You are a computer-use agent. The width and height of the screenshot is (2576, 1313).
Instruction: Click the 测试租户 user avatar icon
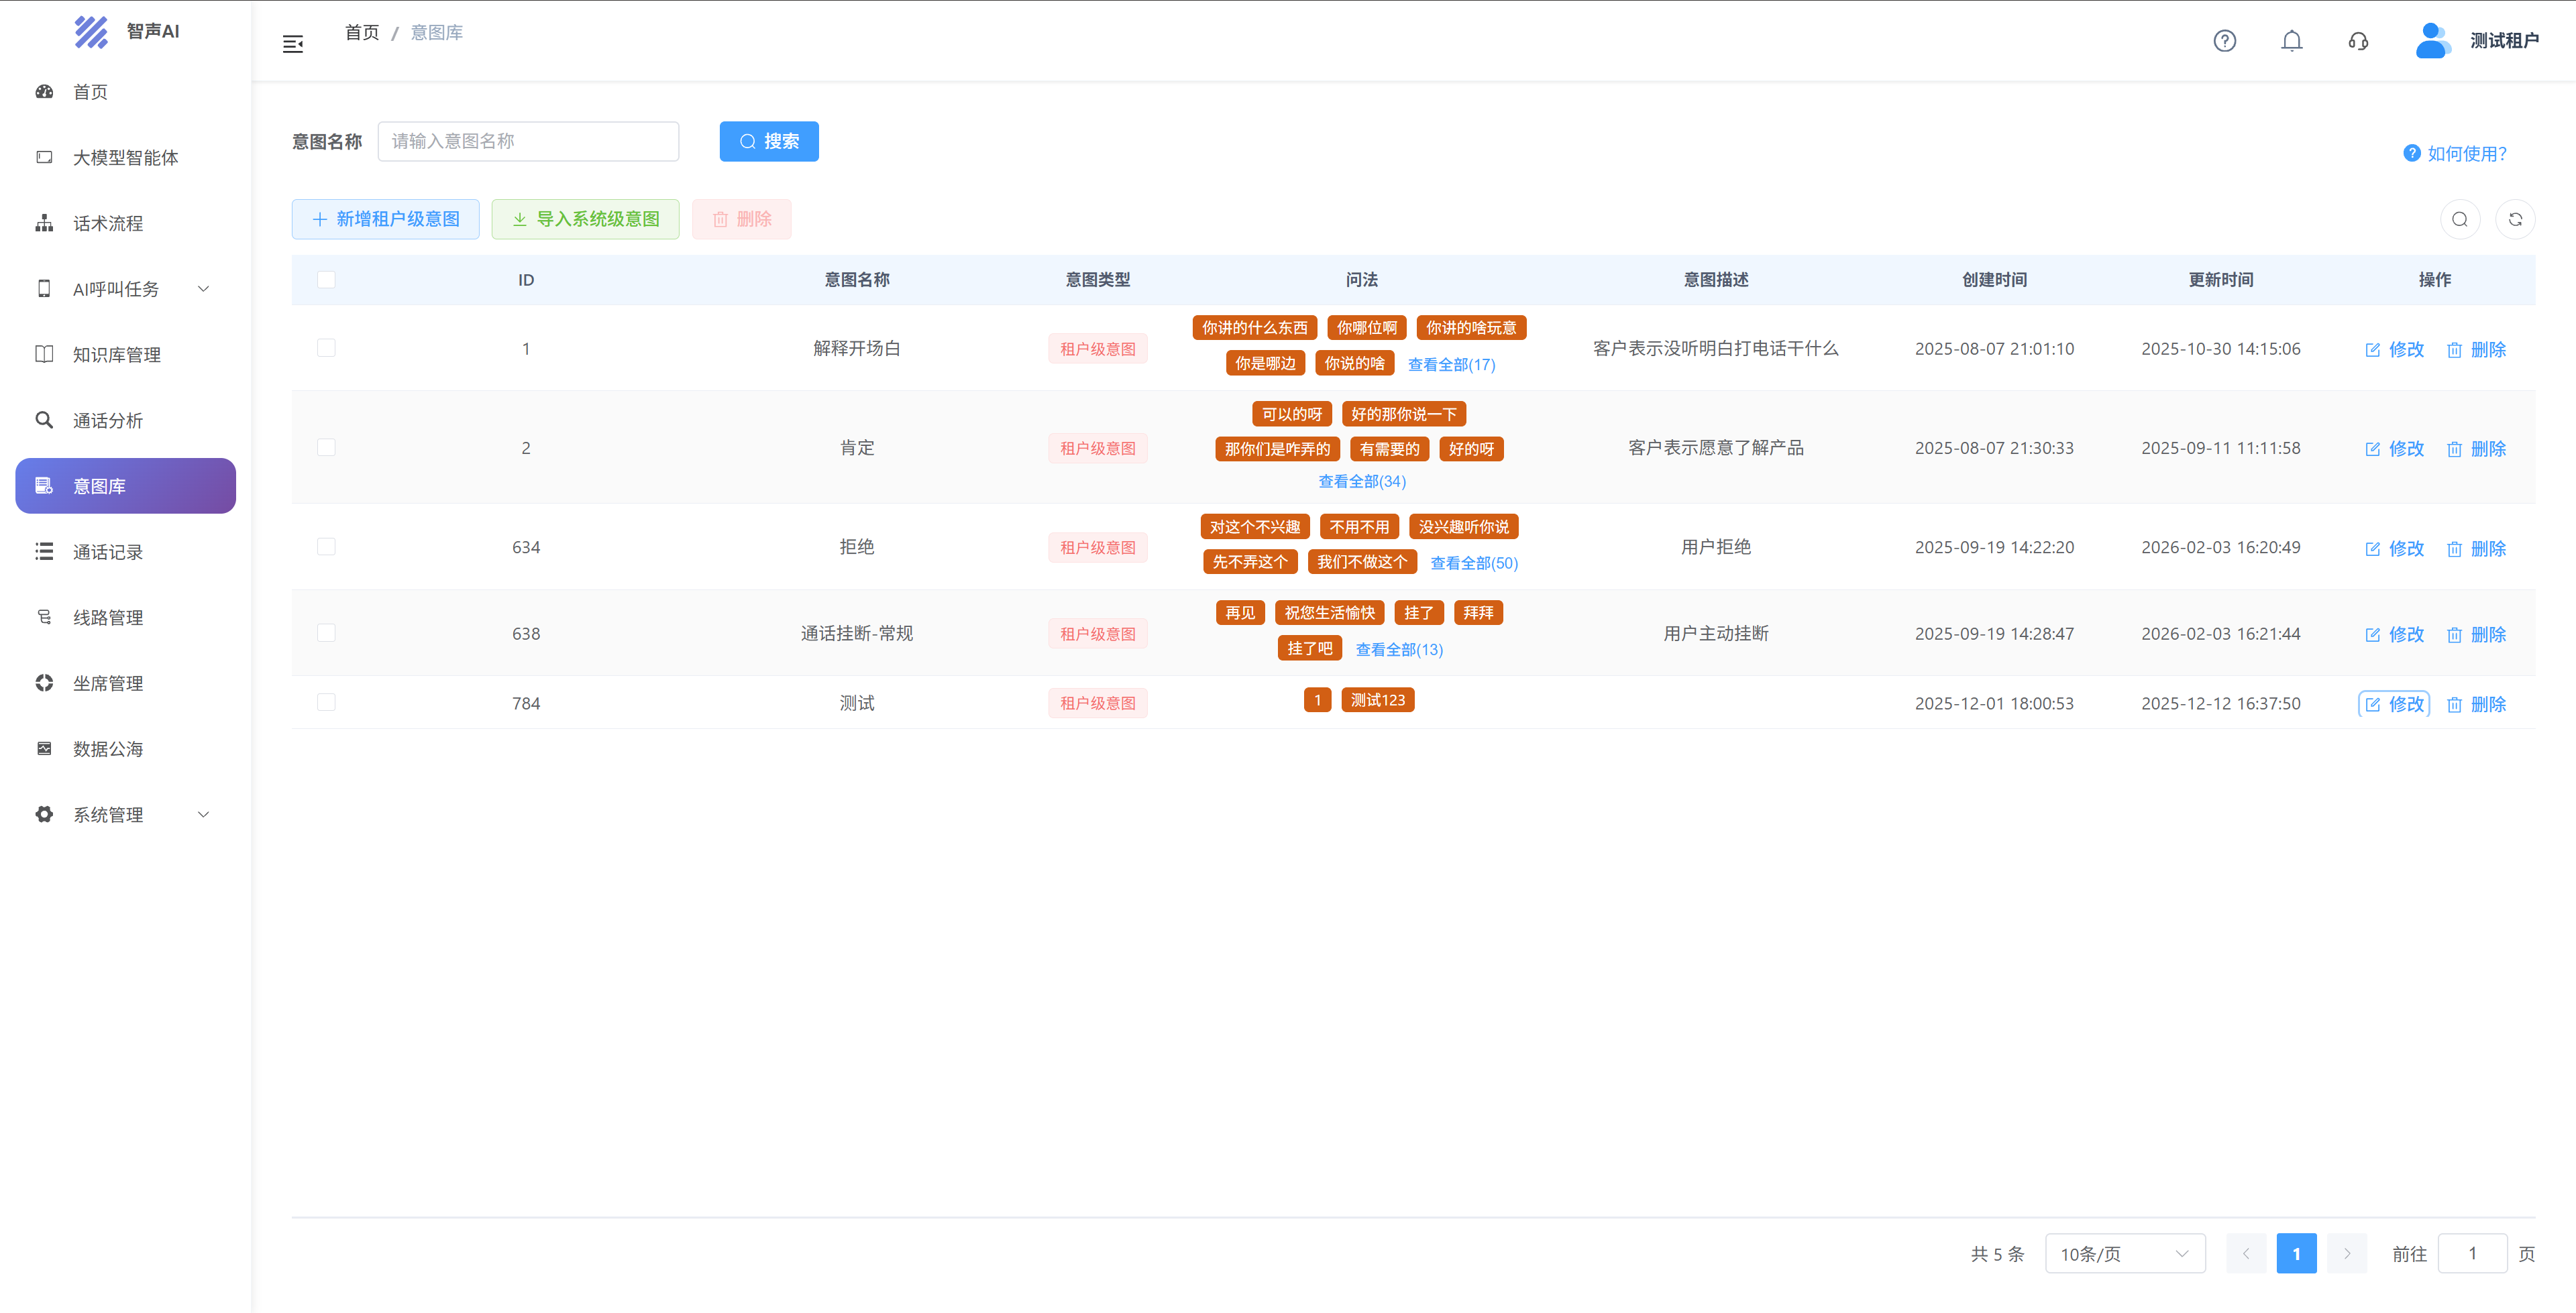point(2432,41)
